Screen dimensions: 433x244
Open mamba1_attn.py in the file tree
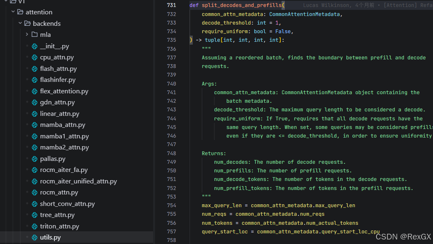[x=64, y=136]
